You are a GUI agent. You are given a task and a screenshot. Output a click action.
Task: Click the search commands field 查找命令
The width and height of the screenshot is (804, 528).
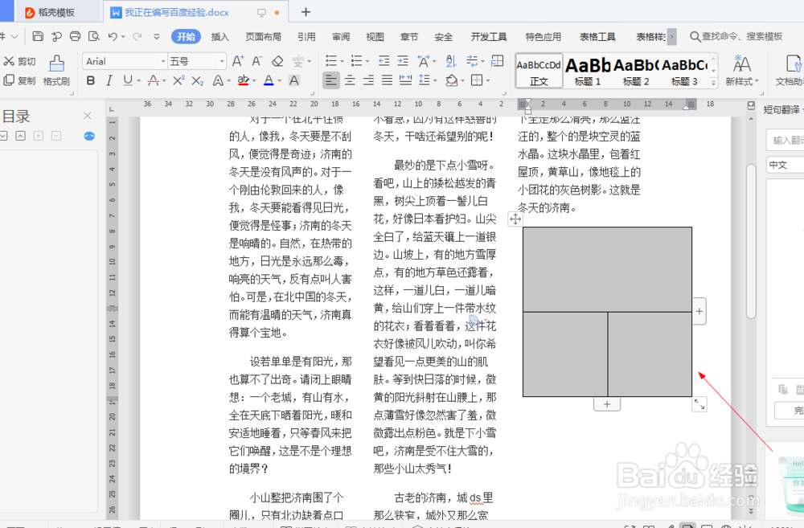tap(736, 36)
